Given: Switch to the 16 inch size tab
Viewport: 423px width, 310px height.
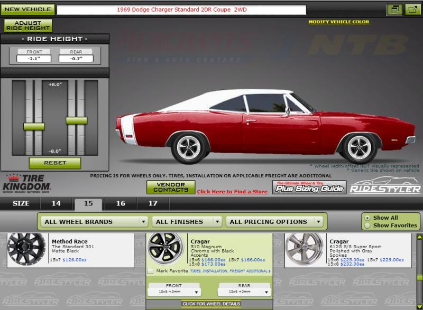Looking at the screenshot, I should (x=121, y=204).
